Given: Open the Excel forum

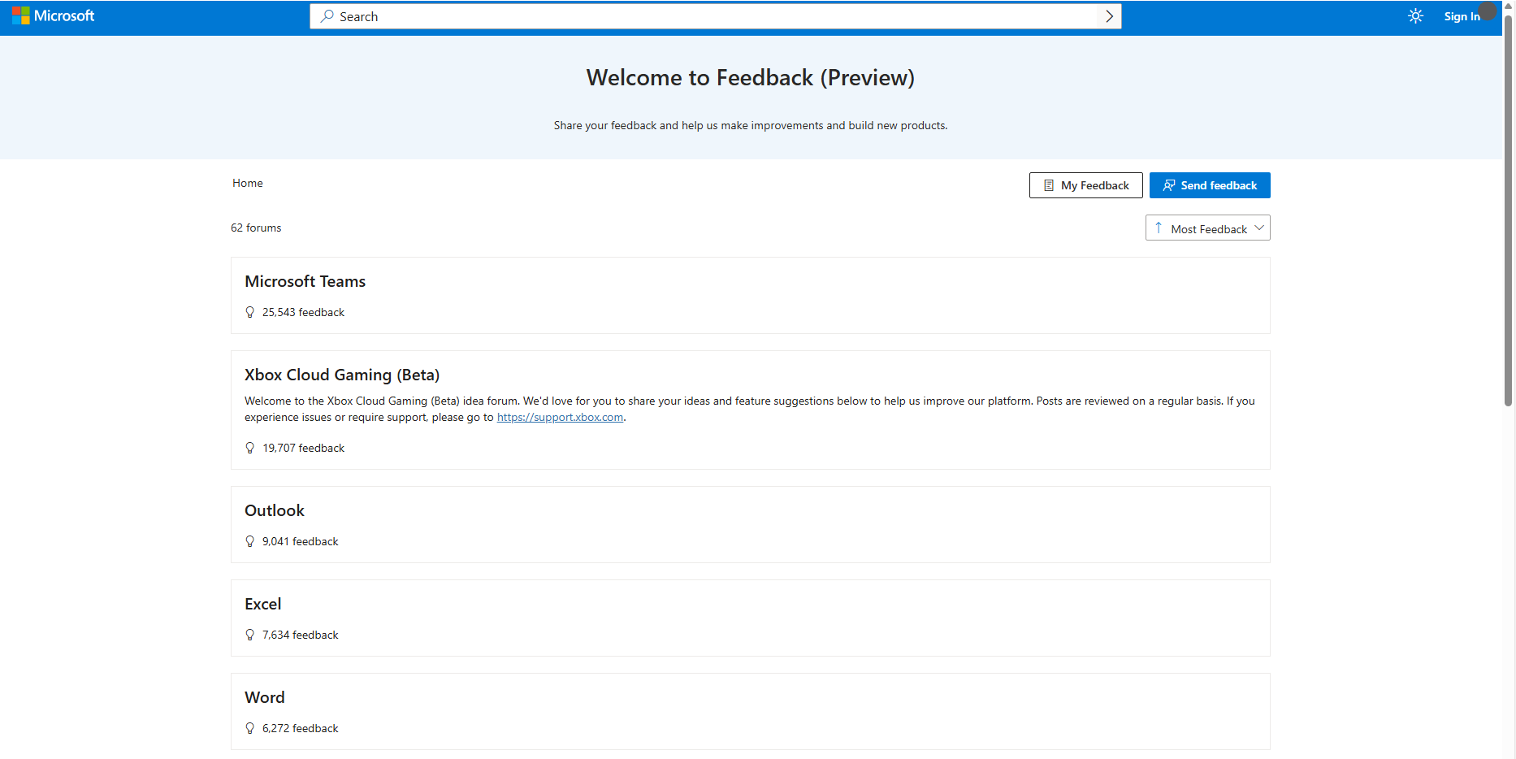Looking at the screenshot, I should point(263,604).
